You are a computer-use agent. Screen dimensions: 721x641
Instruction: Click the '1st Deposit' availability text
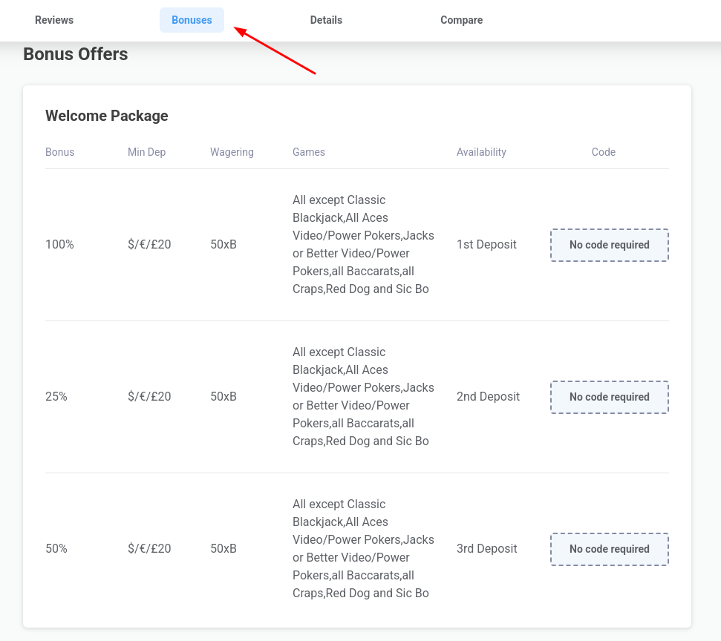point(486,245)
